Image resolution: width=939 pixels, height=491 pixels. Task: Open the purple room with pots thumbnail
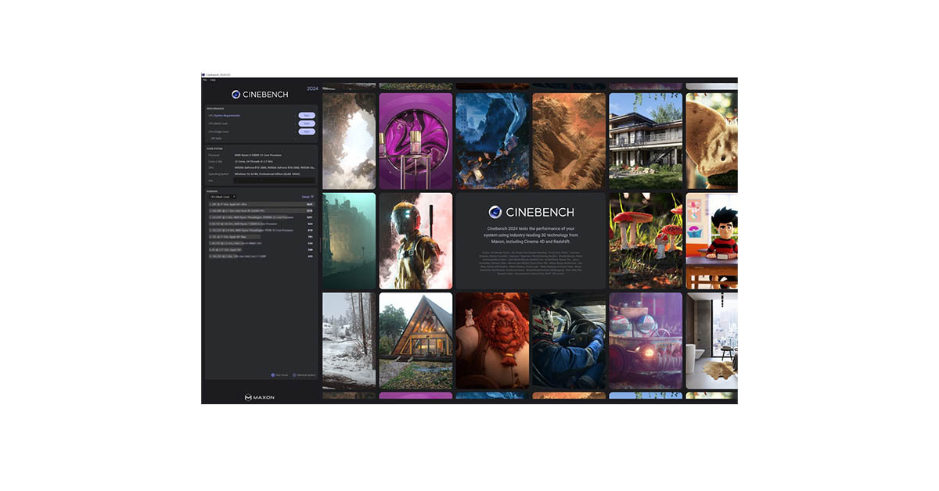(646, 341)
